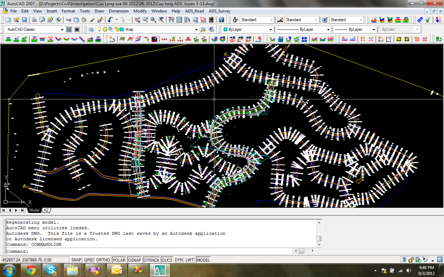Open the Draw menu
Viewport: 444px width, 277px height.
tap(99, 11)
